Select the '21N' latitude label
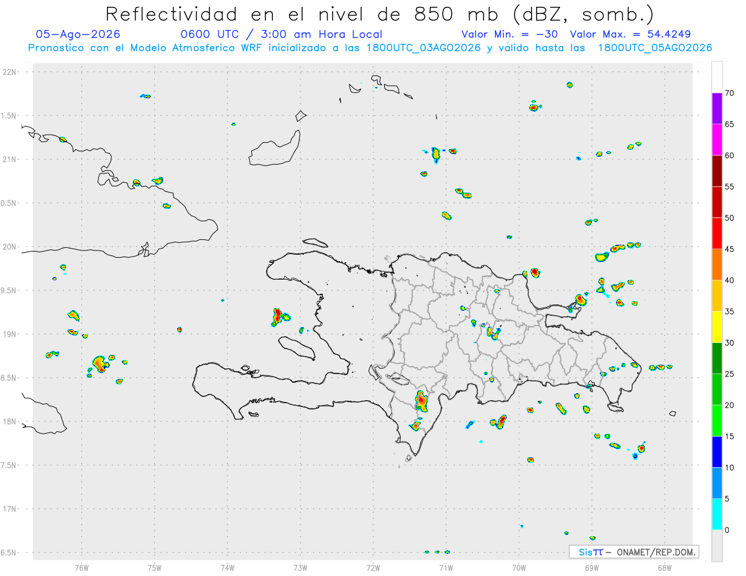Image resolution: width=746 pixels, height=576 pixels. [x=10, y=159]
